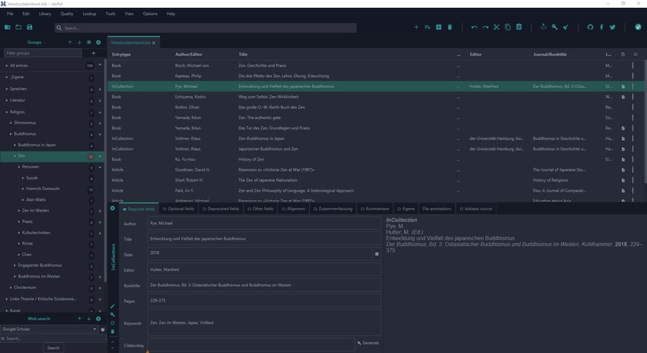The image size is (647, 353).
Task: Click the Keywords field
Action: click(264, 323)
